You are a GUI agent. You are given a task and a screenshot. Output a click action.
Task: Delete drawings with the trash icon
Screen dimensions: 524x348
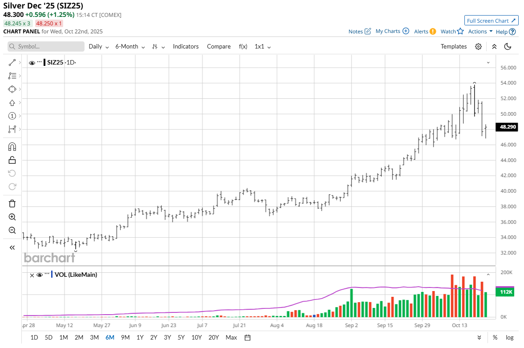tap(12, 203)
